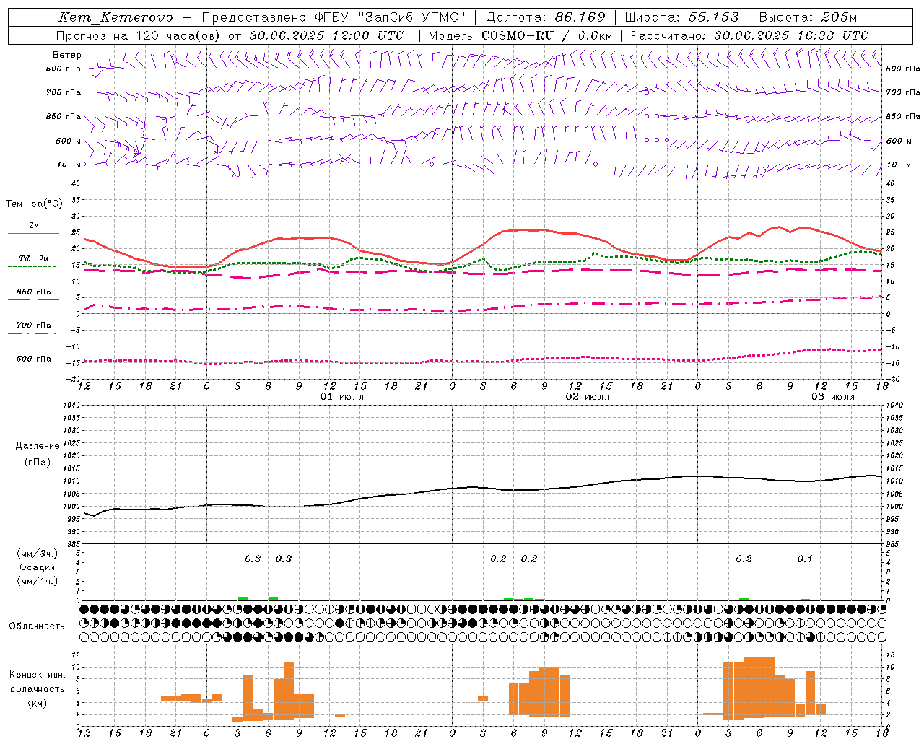Click the (гПа) unit under Давление
The image size is (924, 739).
pos(38,463)
